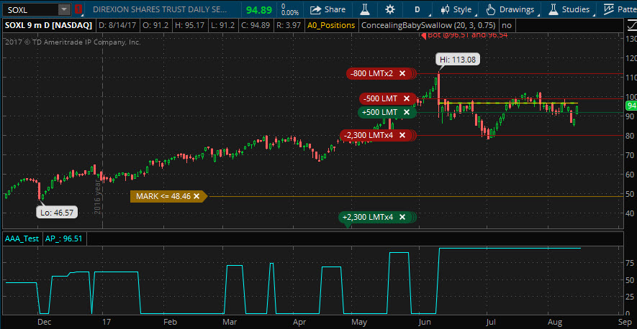Expand the symbol selector dropdown arrow
The image size is (637, 329).
[x=64, y=9]
